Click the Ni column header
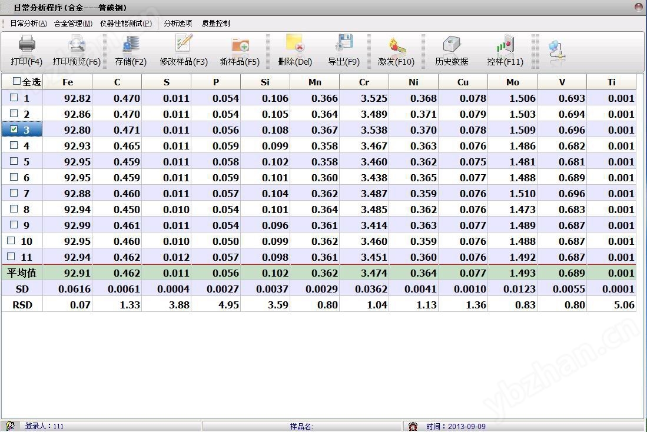This screenshot has height=432, width=647. (414, 82)
